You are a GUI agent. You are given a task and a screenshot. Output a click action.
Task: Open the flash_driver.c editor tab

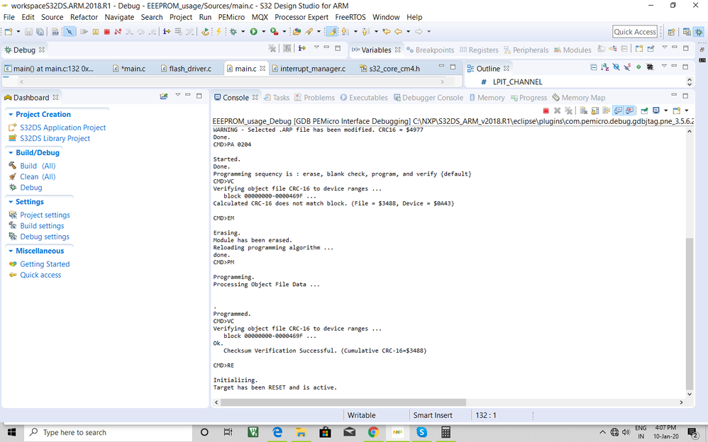[186, 69]
